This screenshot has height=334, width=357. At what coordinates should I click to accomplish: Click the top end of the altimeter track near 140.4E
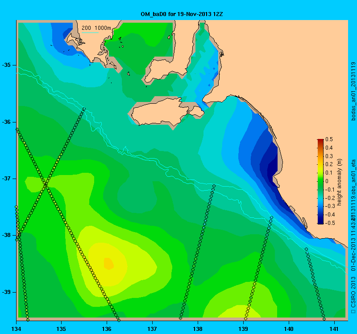coord(306,249)
